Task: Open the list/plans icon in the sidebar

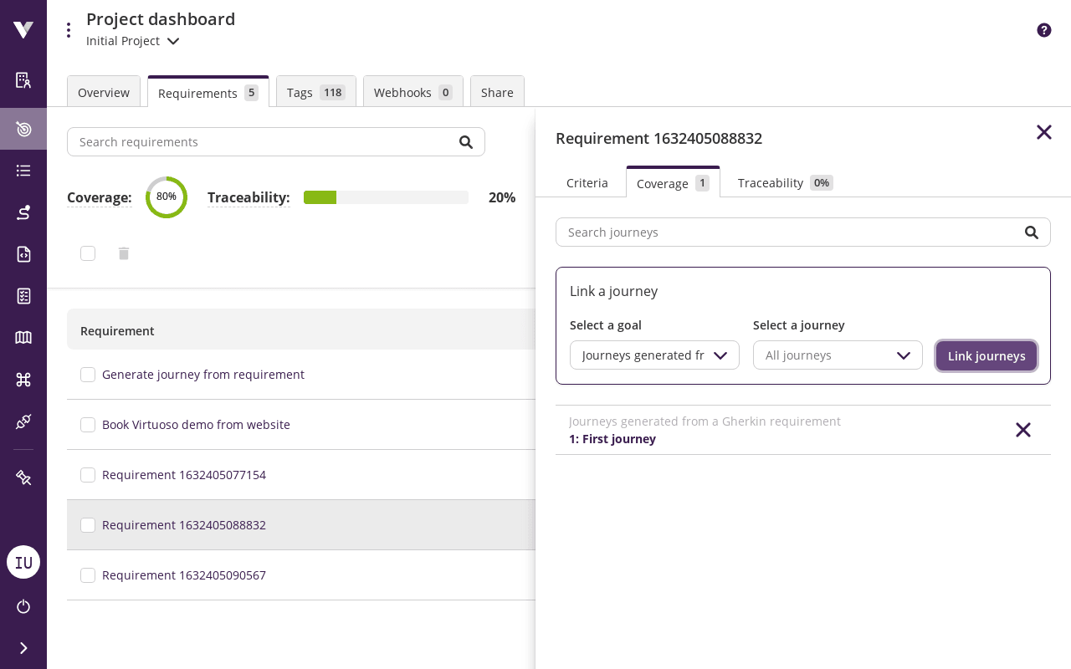Action: 23,171
